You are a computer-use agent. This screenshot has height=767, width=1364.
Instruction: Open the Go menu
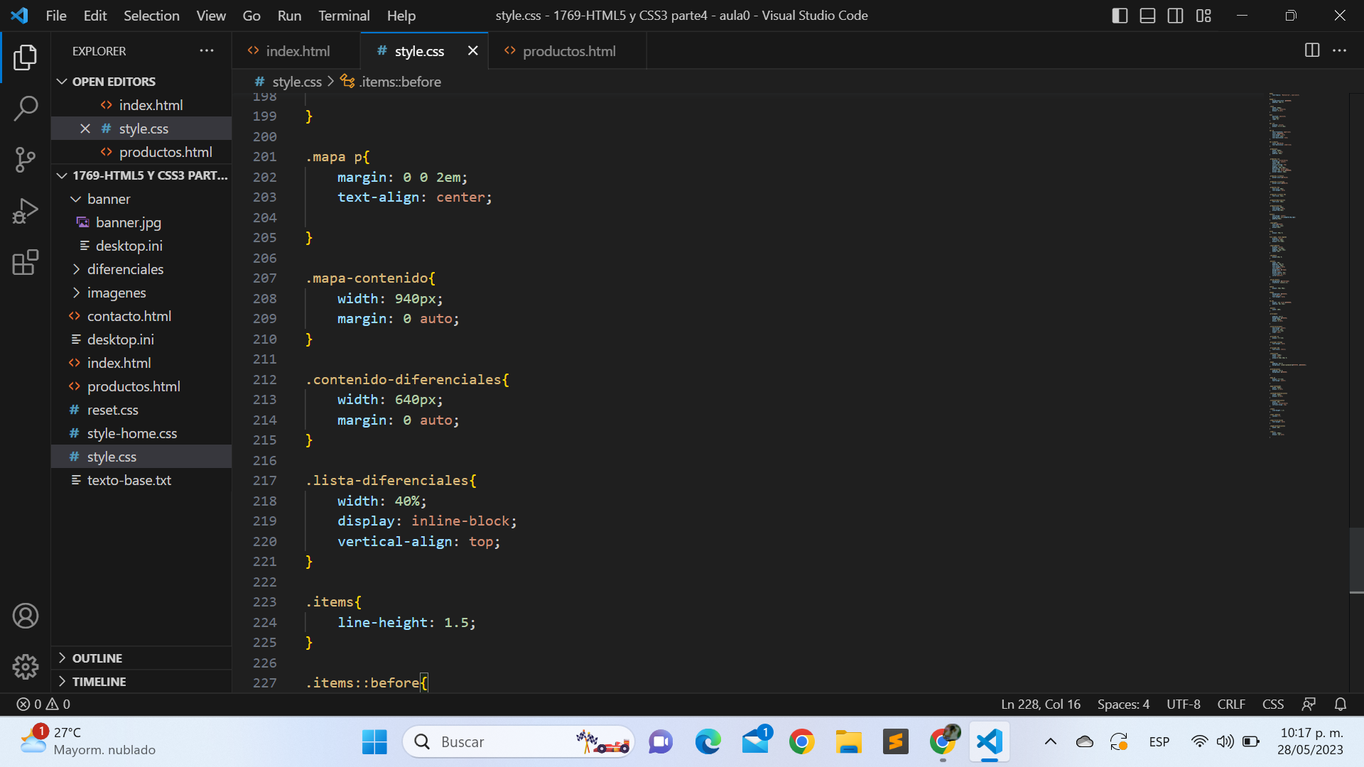pyautogui.click(x=251, y=16)
